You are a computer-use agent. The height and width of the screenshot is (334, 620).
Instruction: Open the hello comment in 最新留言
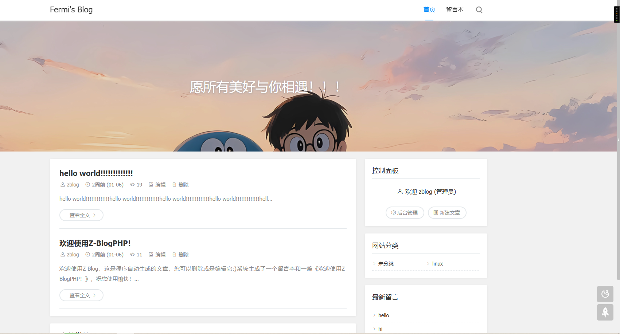coord(383,315)
